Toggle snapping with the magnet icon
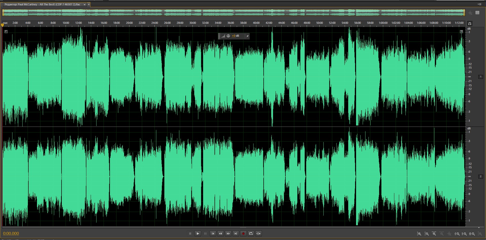The image size is (486, 240). click(470, 24)
